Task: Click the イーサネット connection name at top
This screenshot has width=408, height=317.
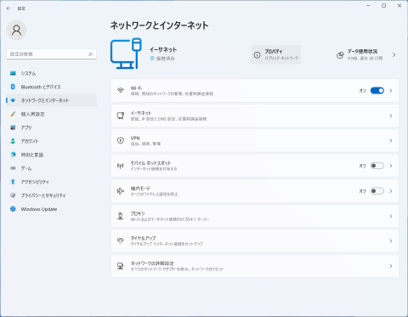Action: point(163,50)
